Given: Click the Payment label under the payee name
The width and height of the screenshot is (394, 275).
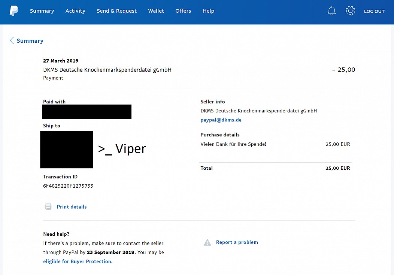Looking at the screenshot, I should coord(53,78).
